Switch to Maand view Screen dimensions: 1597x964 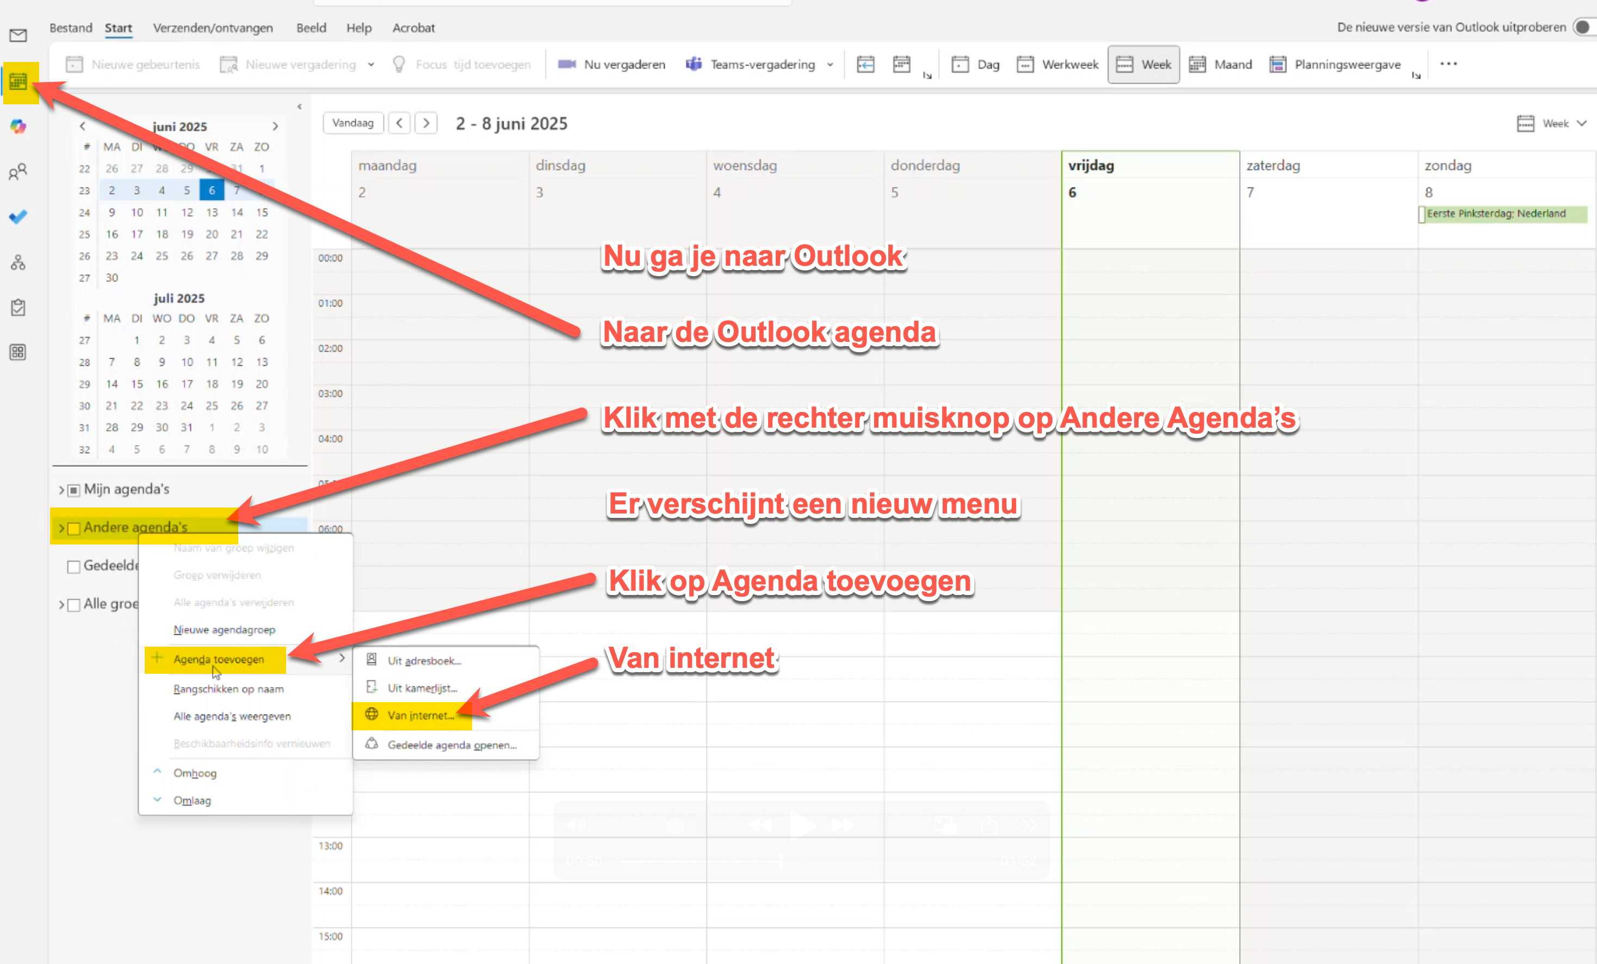pyautogui.click(x=1221, y=64)
